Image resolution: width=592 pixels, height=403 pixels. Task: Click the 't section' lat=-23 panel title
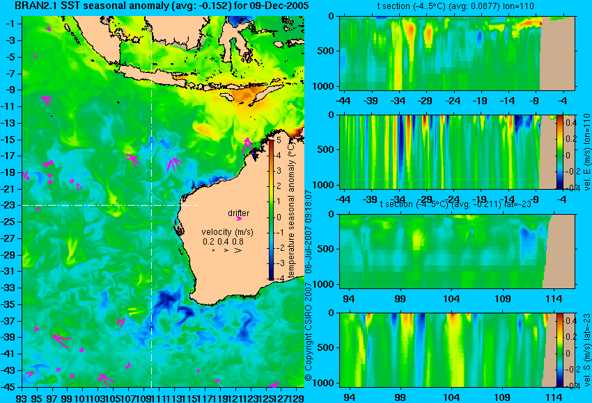click(455, 204)
